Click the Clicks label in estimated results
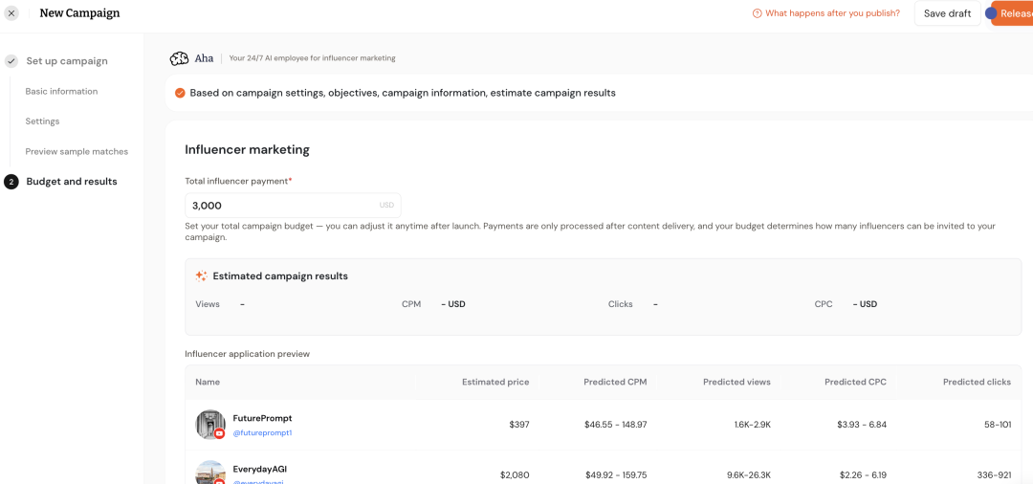Screen dimensions: 1033x484 coord(621,304)
